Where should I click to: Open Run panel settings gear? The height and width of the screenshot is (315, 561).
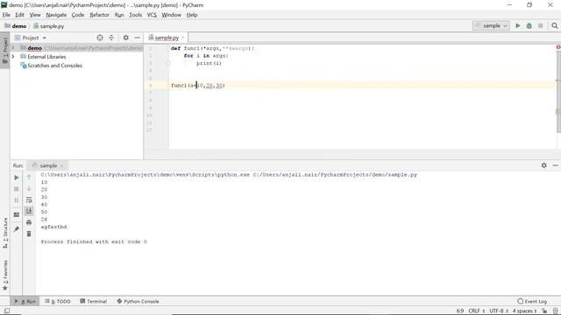click(x=543, y=165)
